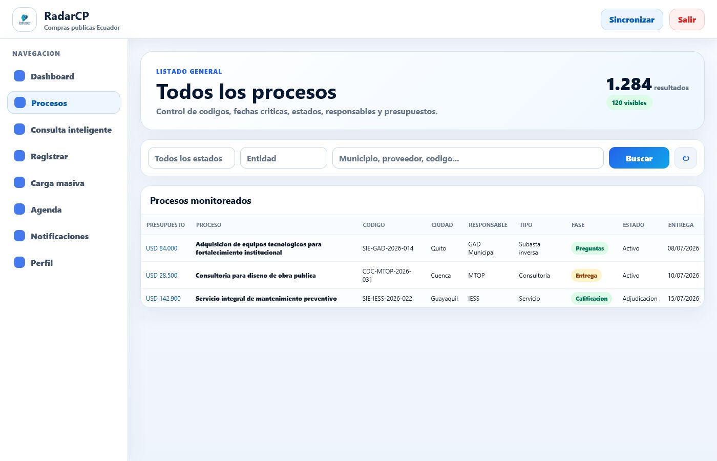Click the blue icon beside Registrar
The image size is (717, 461).
(19, 156)
